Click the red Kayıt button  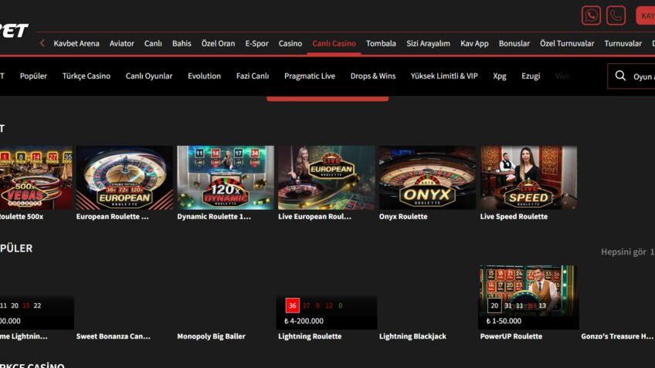pos(647,15)
